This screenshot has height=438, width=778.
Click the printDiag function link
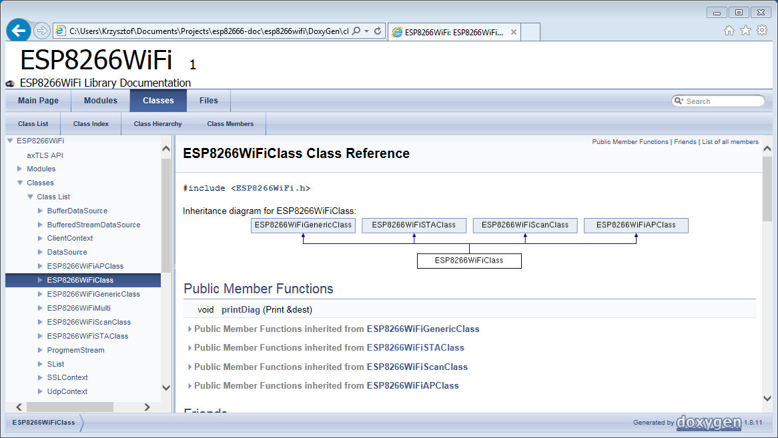click(241, 309)
